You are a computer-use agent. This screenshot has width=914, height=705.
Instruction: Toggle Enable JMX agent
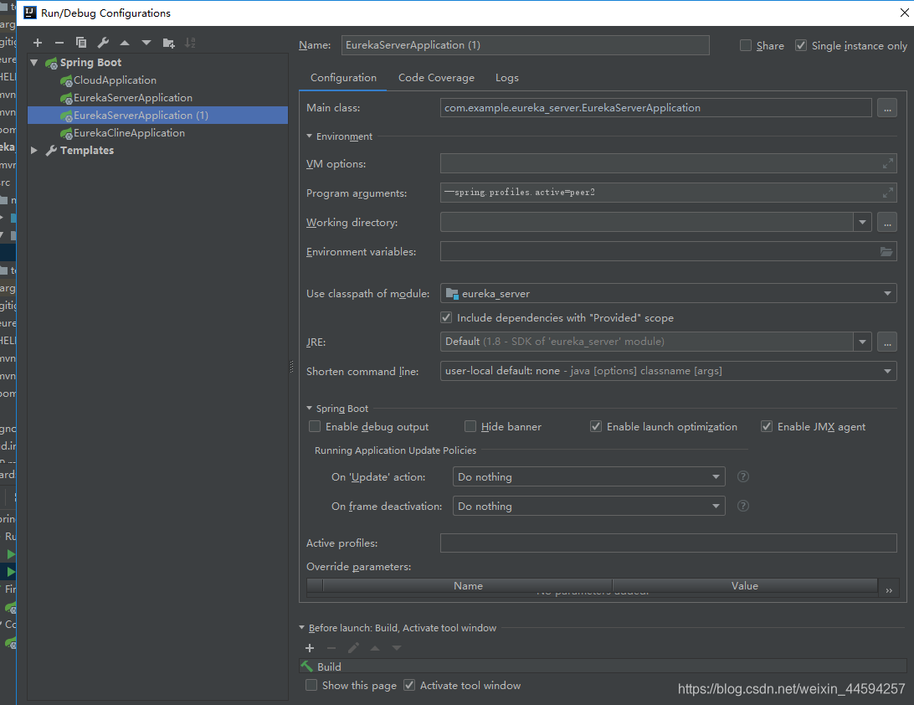tap(767, 427)
